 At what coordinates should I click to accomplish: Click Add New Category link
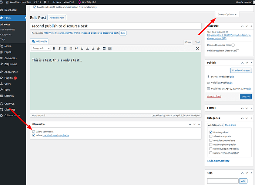[218, 161]
